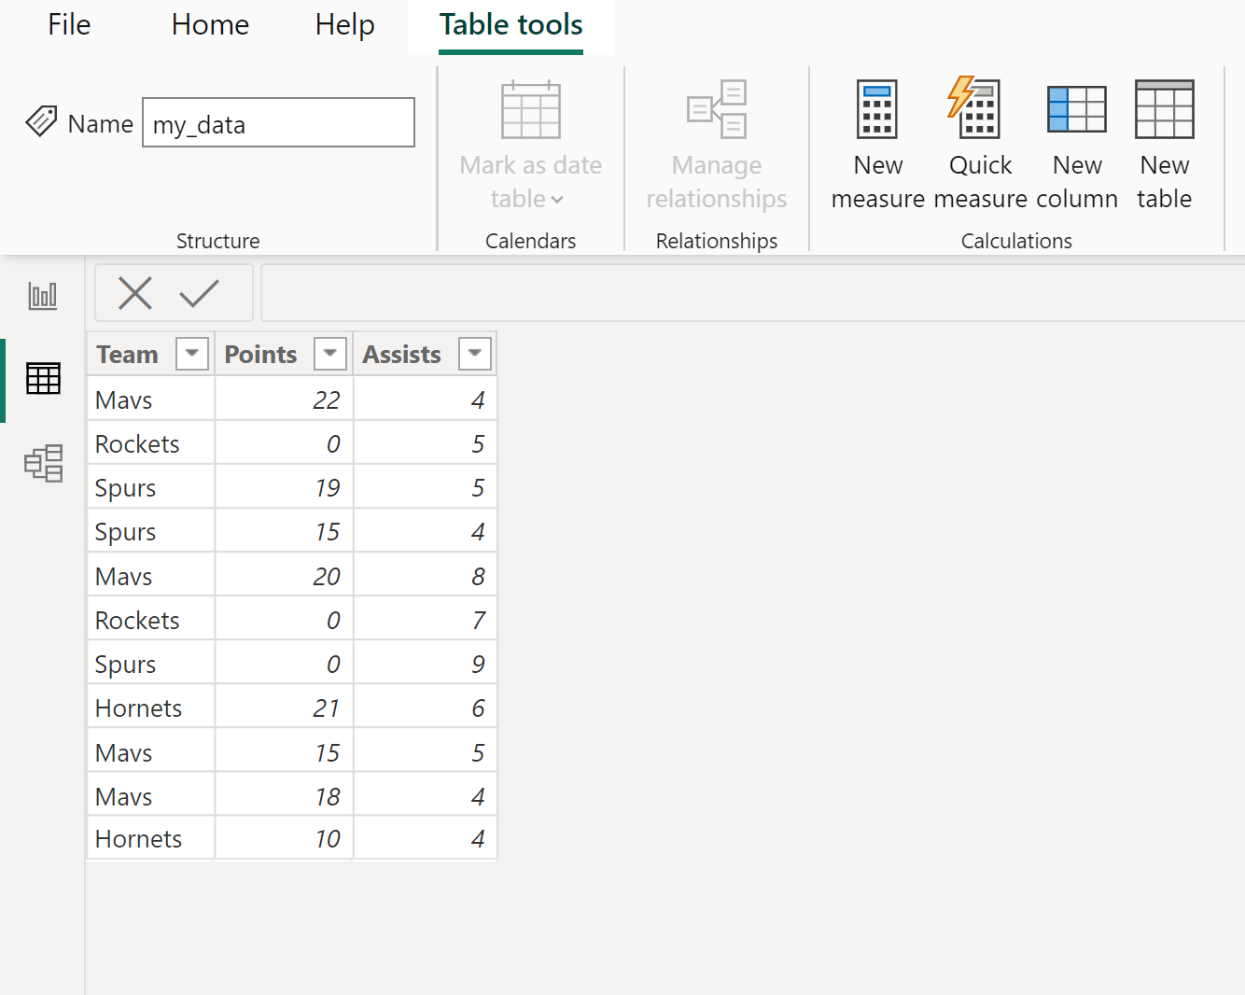Cancel formula with the X icon

tap(135, 293)
